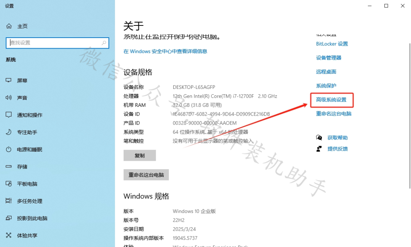Screen dimensions: 411x247
Task: Select the i7-12700F processor text
Action: coord(225,96)
